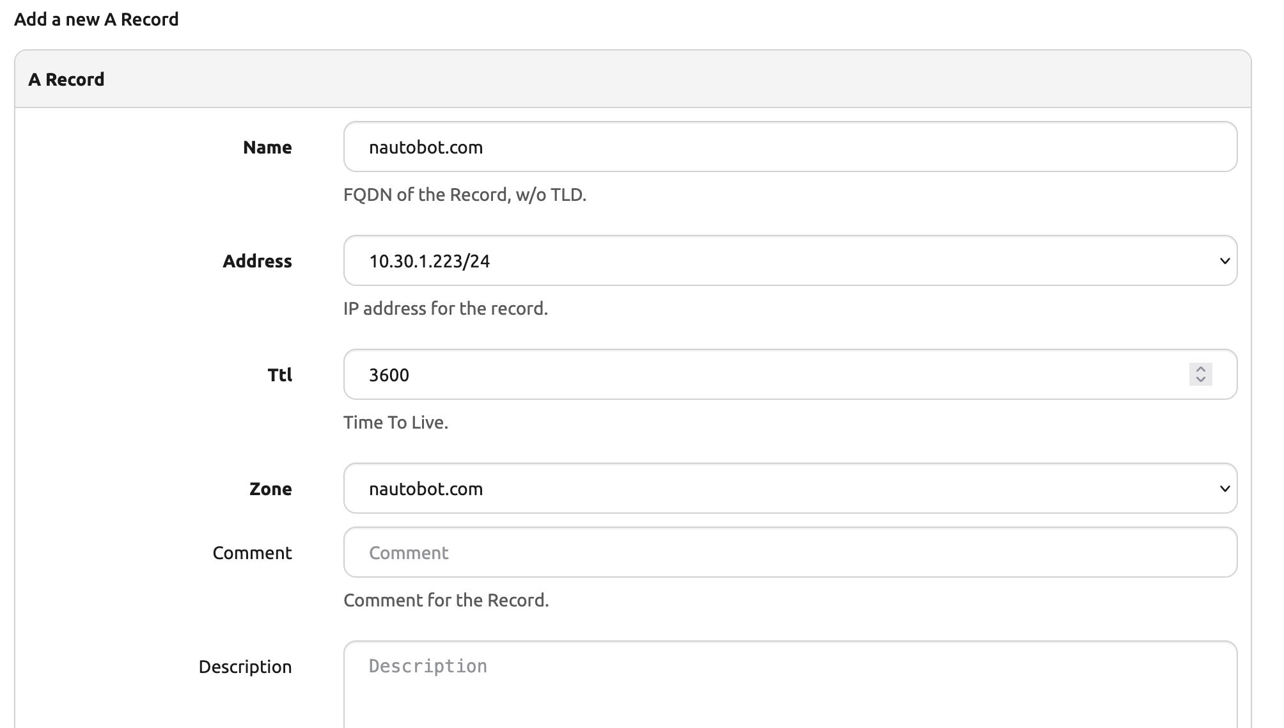Click the FQDN of the Record help text
The height and width of the screenshot is (728, 1284).
click(464, 194)
